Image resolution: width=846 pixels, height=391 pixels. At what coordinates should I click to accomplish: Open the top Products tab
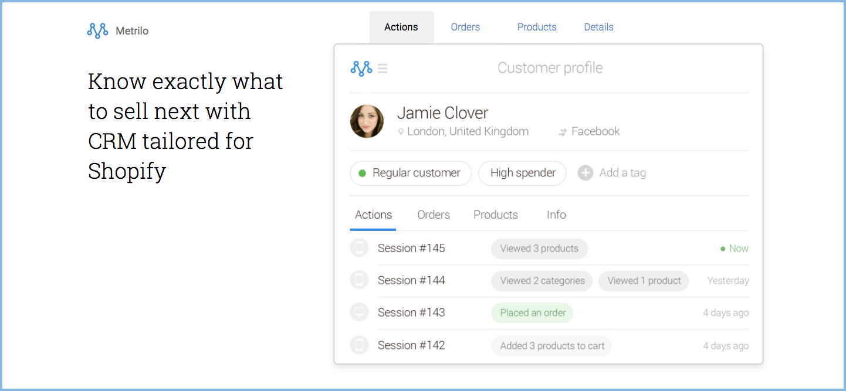[537, 27]
